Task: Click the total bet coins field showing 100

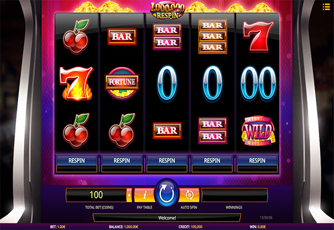Action: [x=96, y=195]
